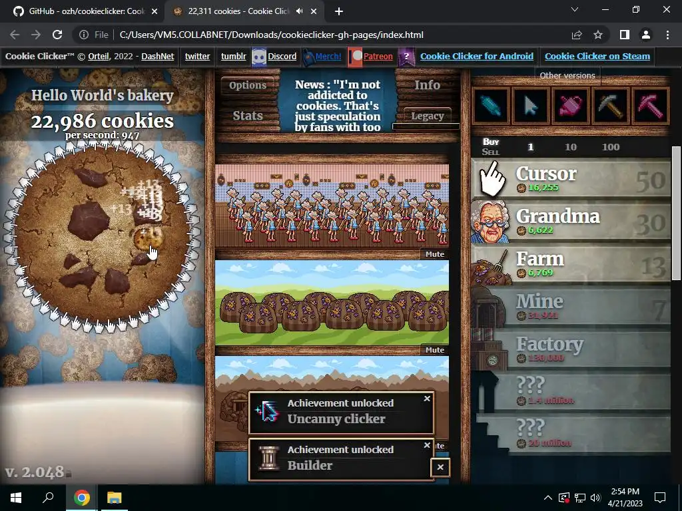Click the farm fields scene
Viewport: 682px width, 511px height.
tap(332, 303)
